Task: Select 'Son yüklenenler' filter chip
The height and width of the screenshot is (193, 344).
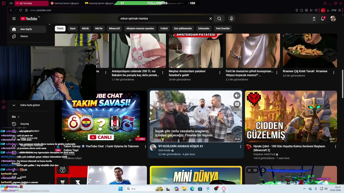Action: click(183, 28)
